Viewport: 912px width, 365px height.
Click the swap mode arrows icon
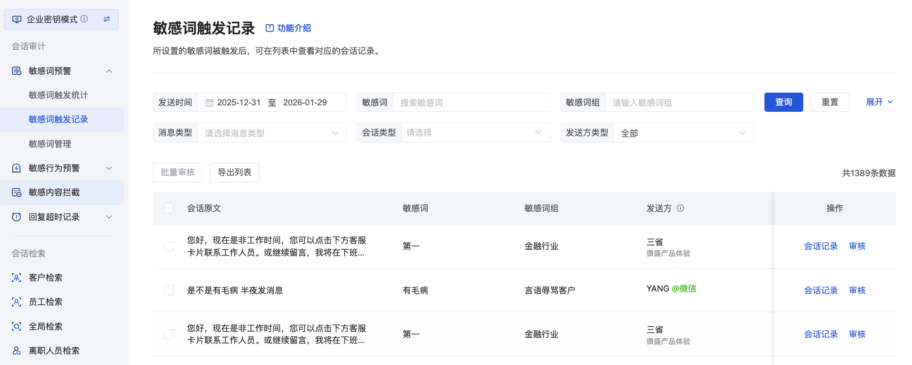tap(106, 19)
